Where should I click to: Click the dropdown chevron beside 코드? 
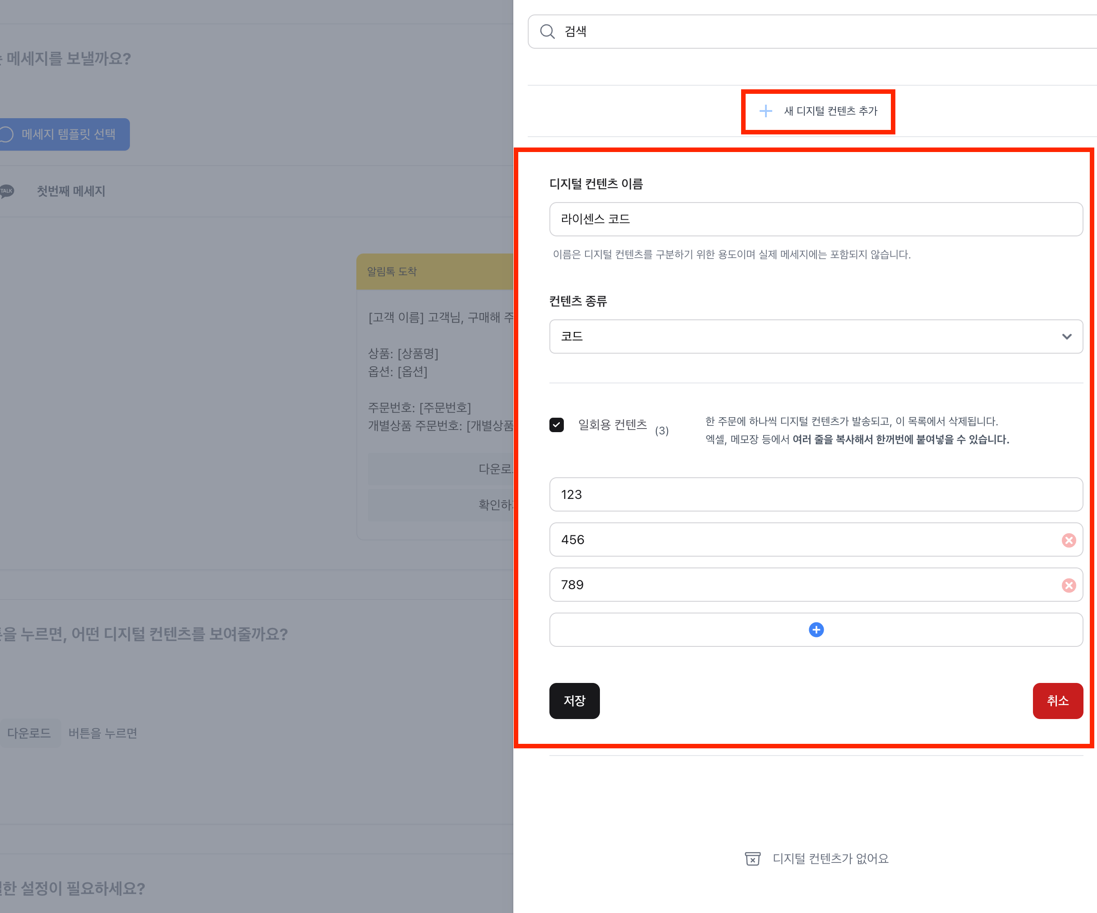[1066, 337]
